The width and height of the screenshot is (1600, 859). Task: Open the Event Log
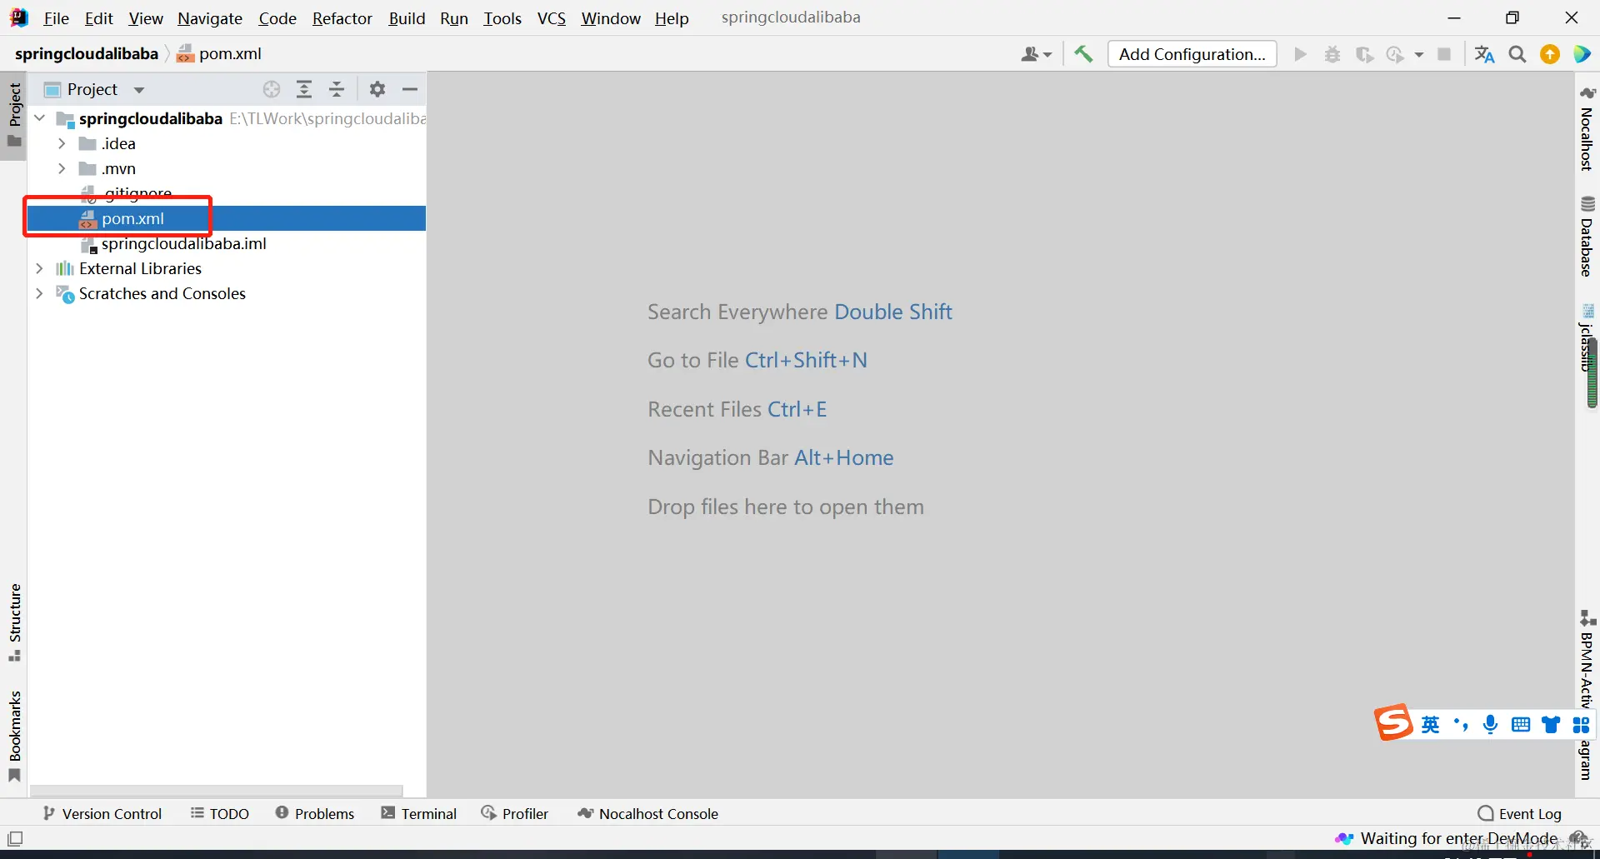1519,813
